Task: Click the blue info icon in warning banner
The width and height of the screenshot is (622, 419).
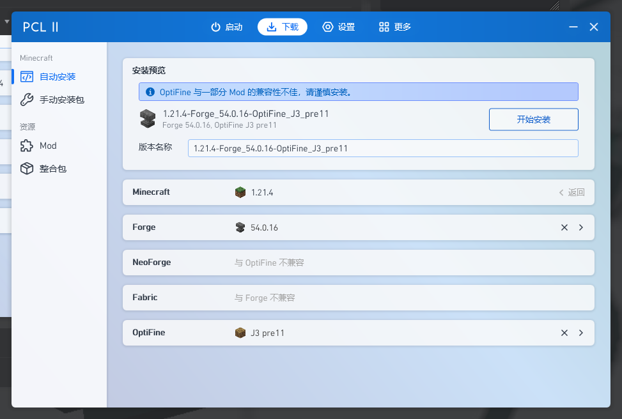Action: [150, 92]
